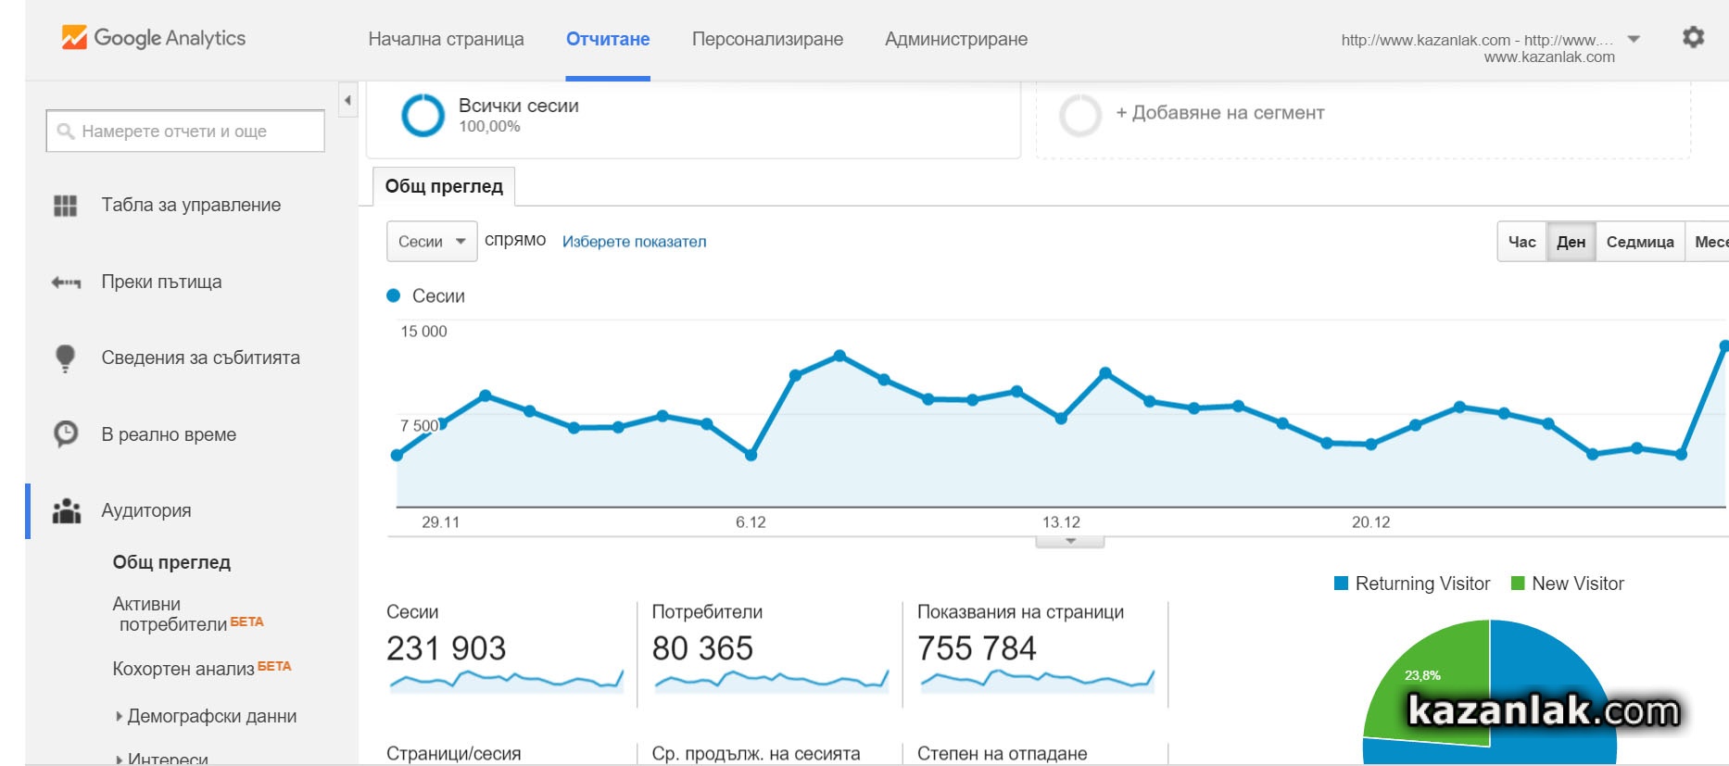Click the dashboard grid icon
Screen dimensions: 1729x766
[x=65, y=206]
